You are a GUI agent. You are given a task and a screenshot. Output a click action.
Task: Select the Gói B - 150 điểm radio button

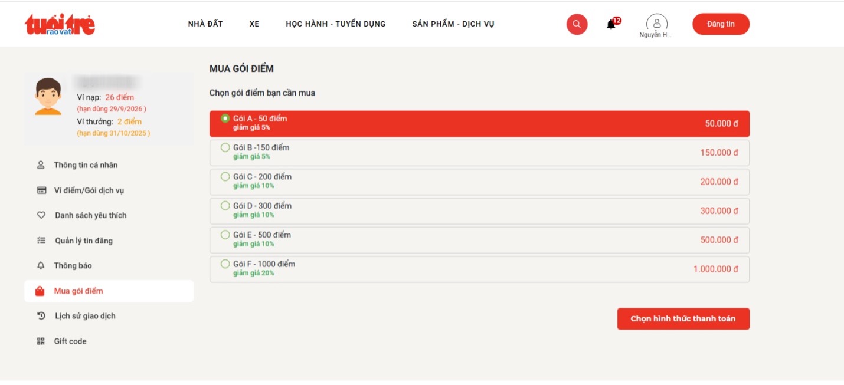(225, 147)
